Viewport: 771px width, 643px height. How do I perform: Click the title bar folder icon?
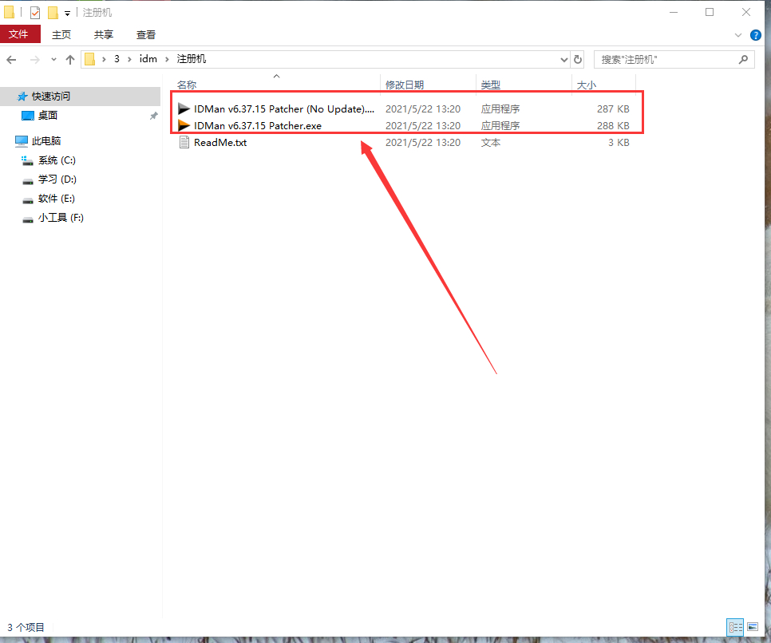tap(9, 12)
